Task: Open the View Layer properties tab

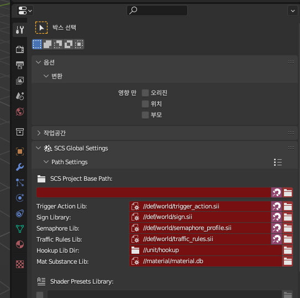Action: click(20, 80)
